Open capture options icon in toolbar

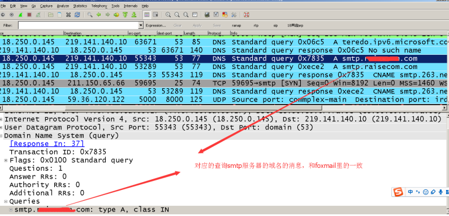click(11, 15)
